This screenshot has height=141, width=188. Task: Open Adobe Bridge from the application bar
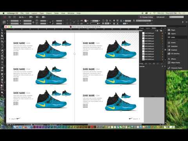(10, 17)
